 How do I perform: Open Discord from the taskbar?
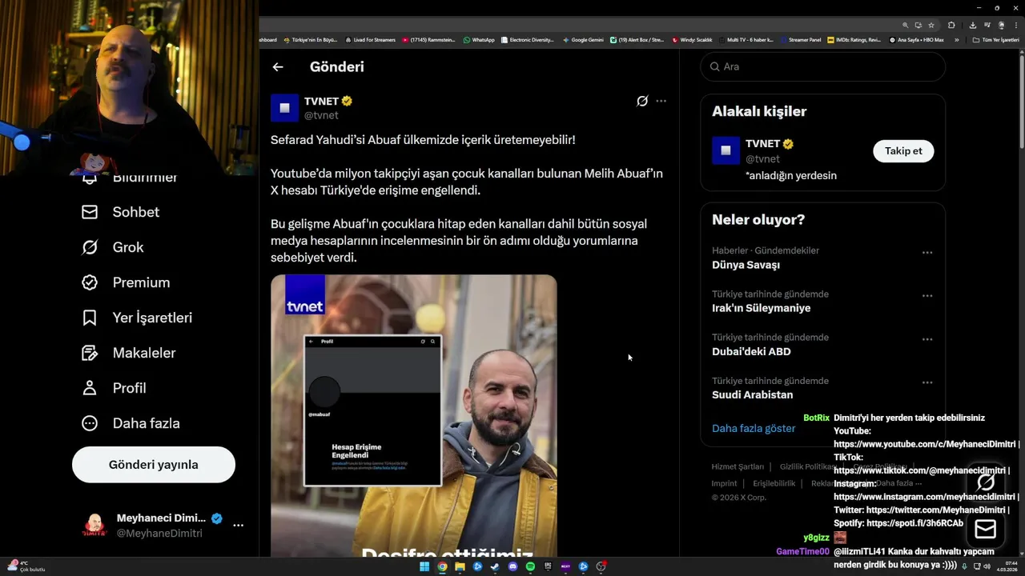[512, 566]
